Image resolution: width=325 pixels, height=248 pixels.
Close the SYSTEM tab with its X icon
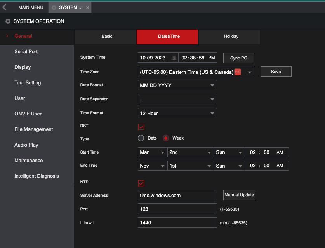87,7
